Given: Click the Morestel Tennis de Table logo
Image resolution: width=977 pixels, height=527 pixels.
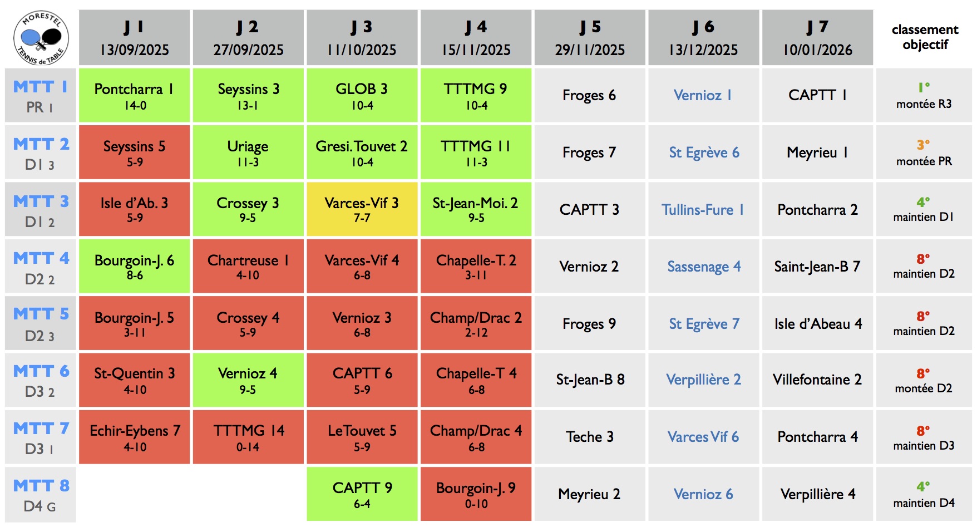Looking at the screenshot, I should (x=41, y=38).
